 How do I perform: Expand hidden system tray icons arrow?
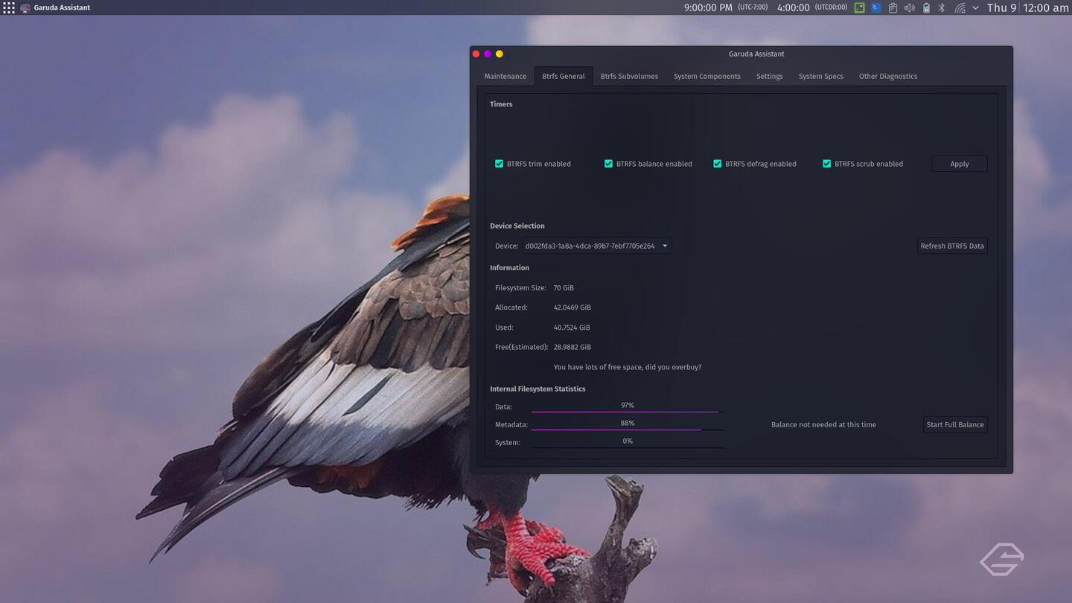tap(975, 7)
